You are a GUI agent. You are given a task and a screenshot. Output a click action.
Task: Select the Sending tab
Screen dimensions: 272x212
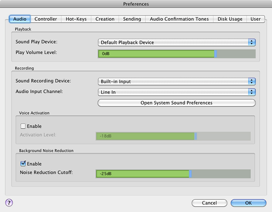(x=132, y=19)
